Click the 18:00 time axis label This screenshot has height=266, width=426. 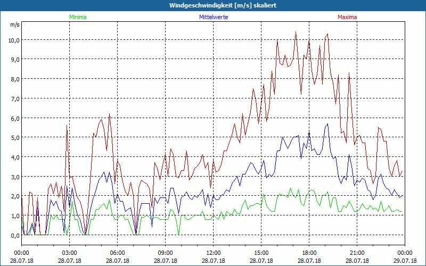click(x=309, y=253)
